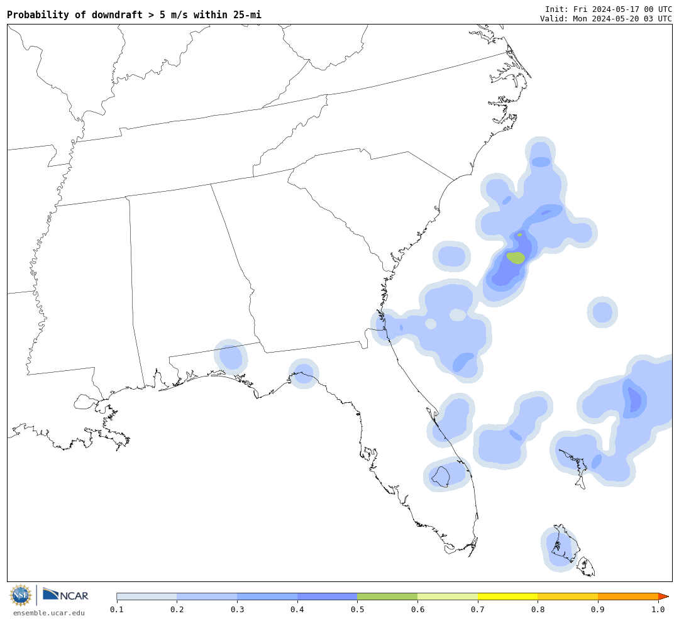
Task: Click the colorbar label '0.1'
Action: click(116, 610)
